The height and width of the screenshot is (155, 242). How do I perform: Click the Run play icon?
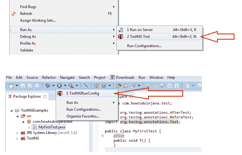pos(59,86)
